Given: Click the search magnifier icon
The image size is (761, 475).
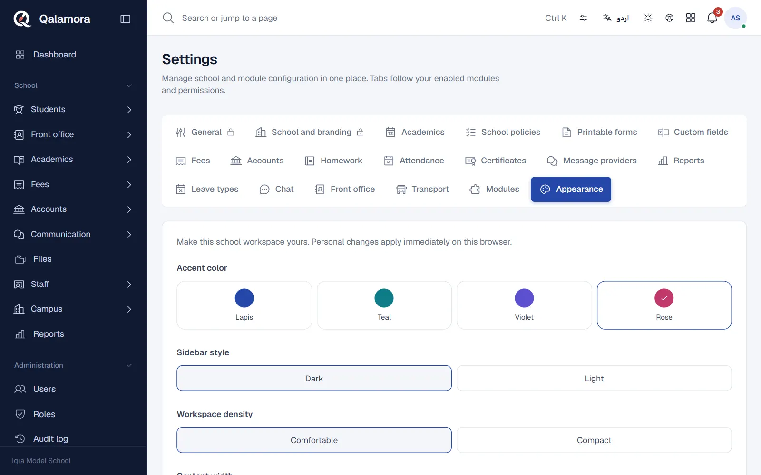Looking at the screenshot, I should 168,18.
